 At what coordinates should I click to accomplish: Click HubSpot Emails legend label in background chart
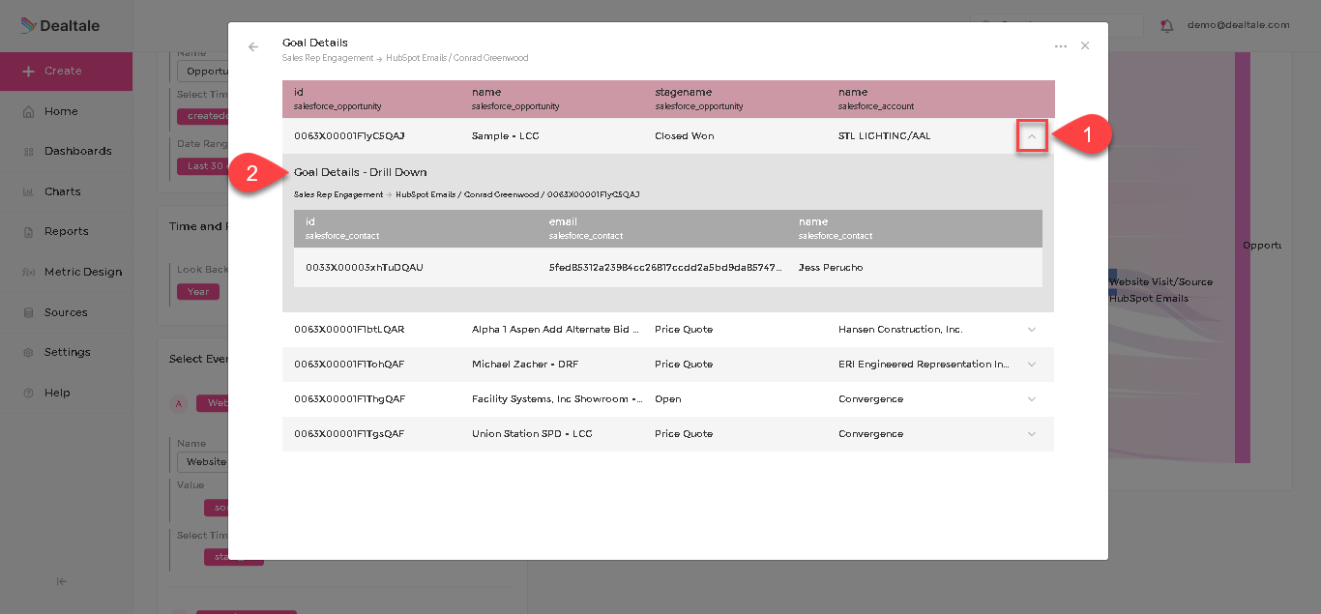coord(1149,298)
